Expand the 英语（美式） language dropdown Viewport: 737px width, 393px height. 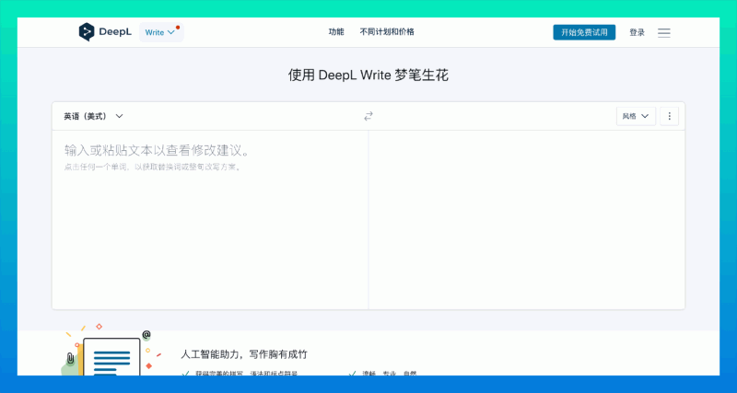pos(94,116)
